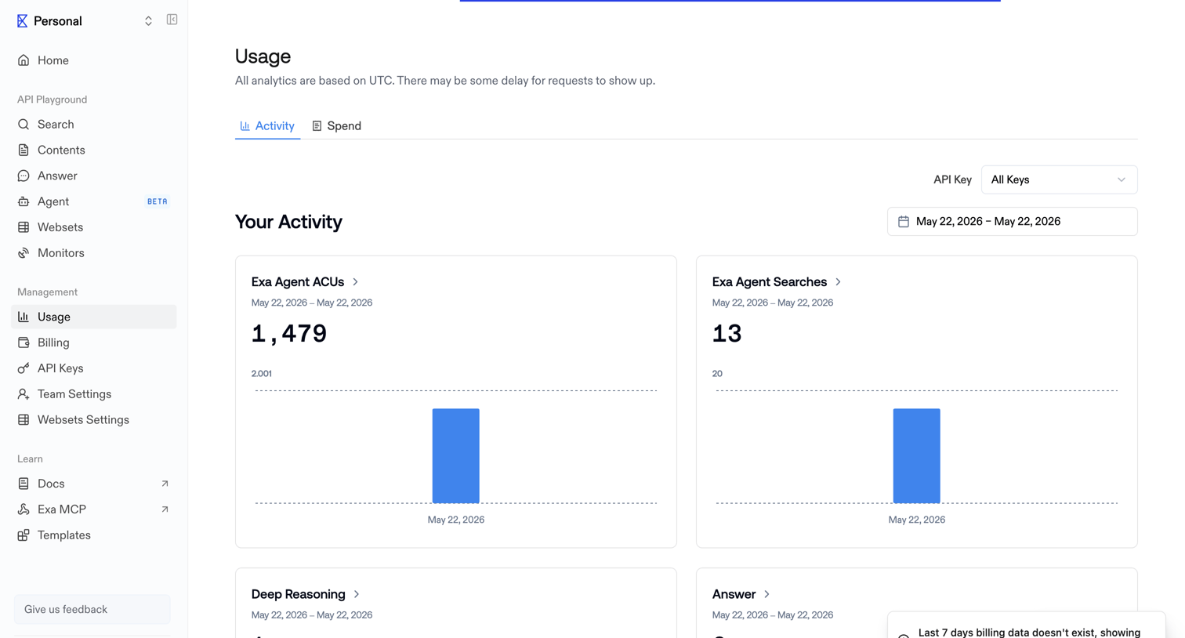Open the All Keys API key dropdown
Viewport: 1185px width, 638px height.
pos(1059,179)
